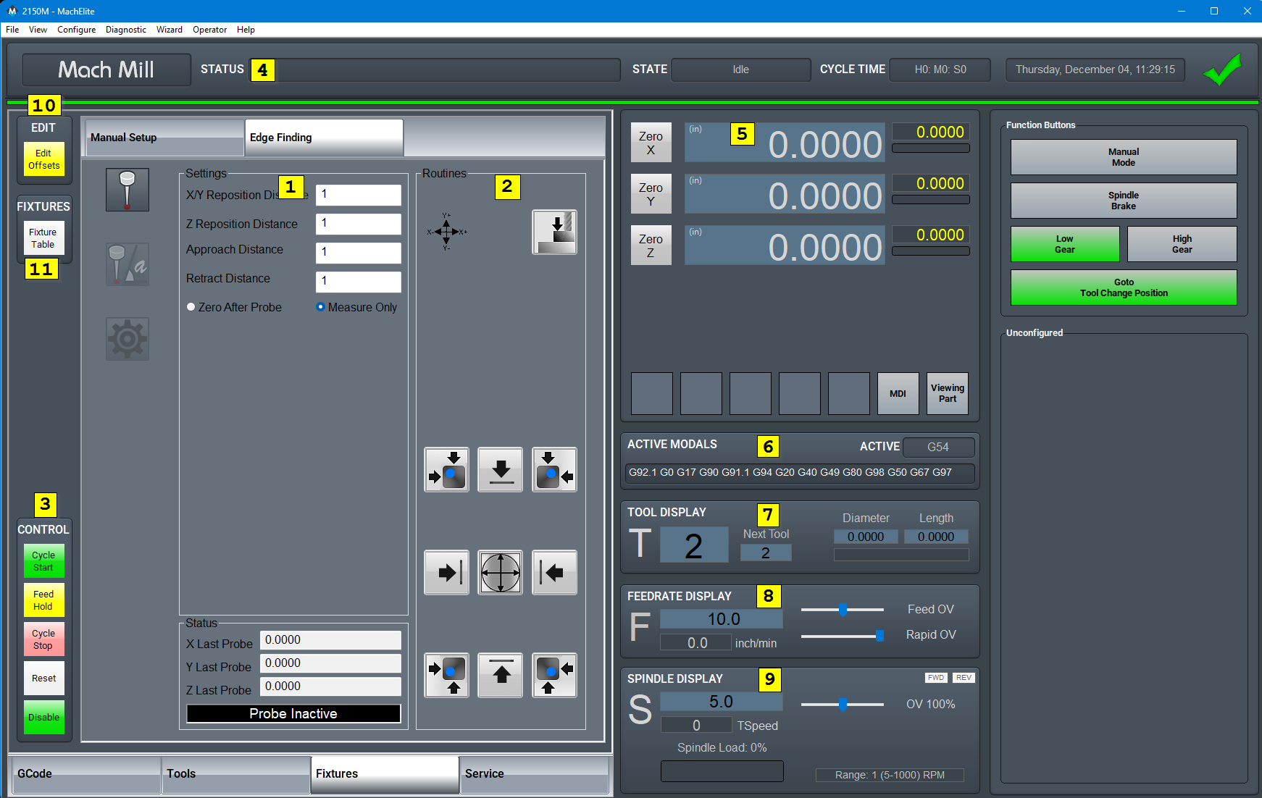Image resolution: width=1262 pixels, height=798 pixels.
Task: Probe the top-left outside corner
Action: point(446,469)
